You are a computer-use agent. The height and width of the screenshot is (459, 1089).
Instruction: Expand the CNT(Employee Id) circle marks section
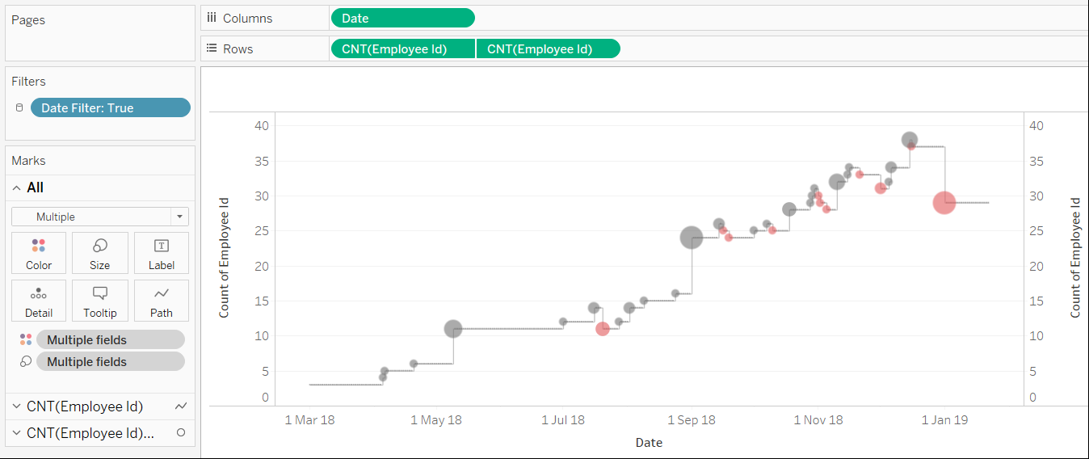(x=17, y=433)
